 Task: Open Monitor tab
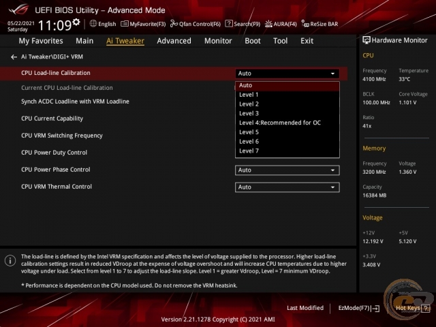pyautogui.click(x=218, y=41)
